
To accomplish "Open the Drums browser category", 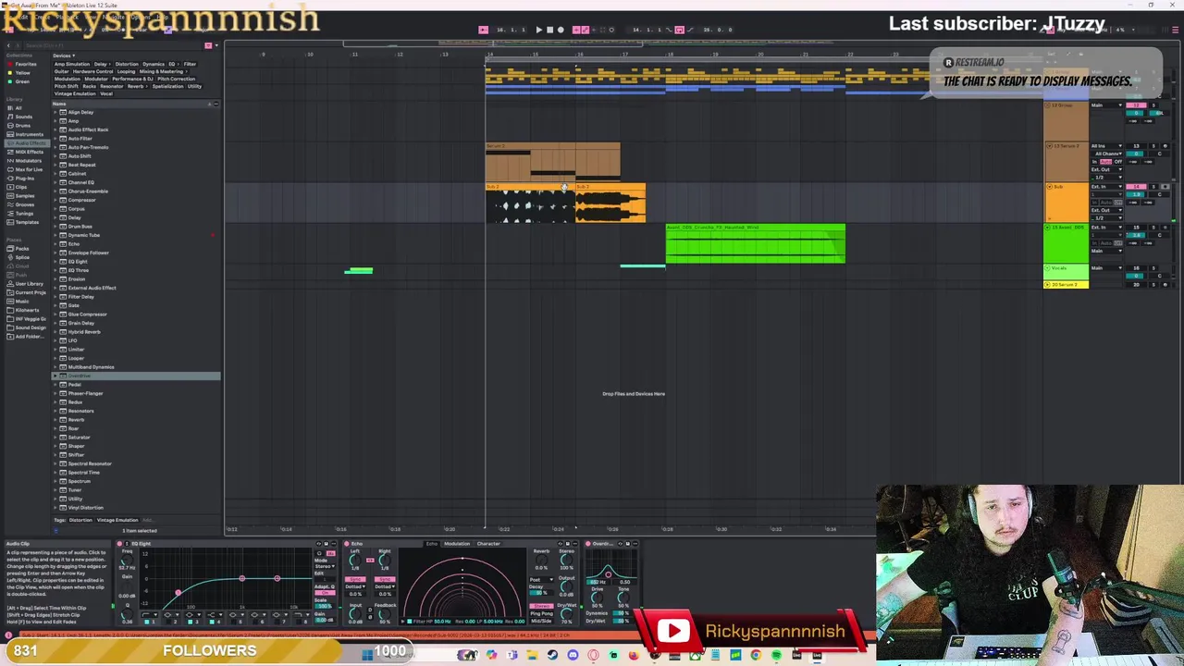I will [23, 125].
